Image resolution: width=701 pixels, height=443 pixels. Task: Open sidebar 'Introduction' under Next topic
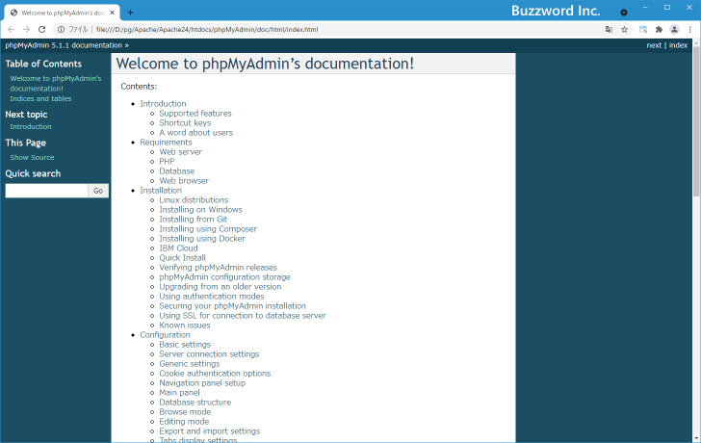31,127
